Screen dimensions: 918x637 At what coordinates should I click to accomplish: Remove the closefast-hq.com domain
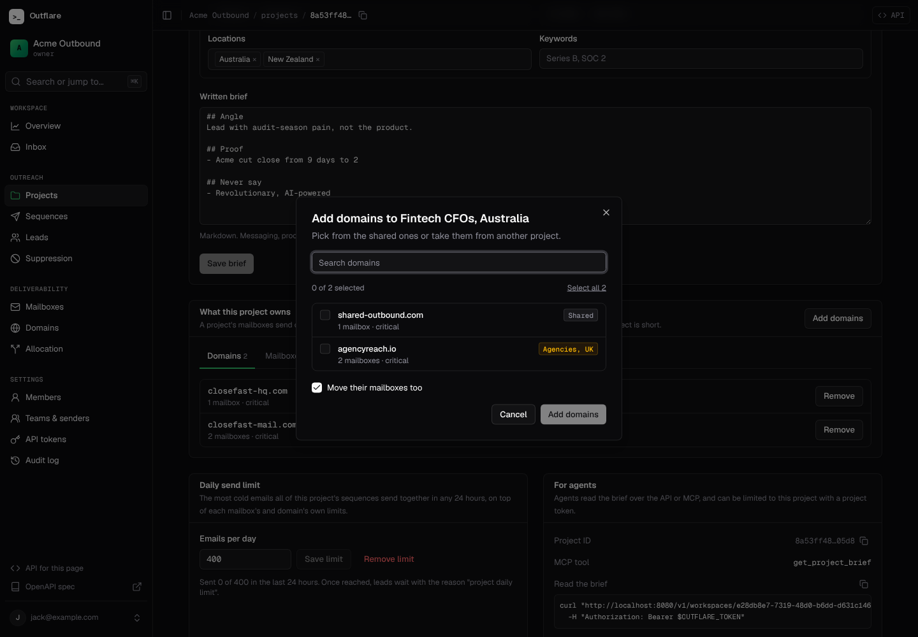(839, 396)
